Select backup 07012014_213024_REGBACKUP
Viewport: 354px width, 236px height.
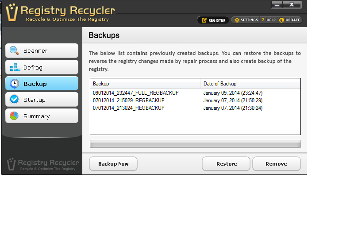[x=129, y=108]
